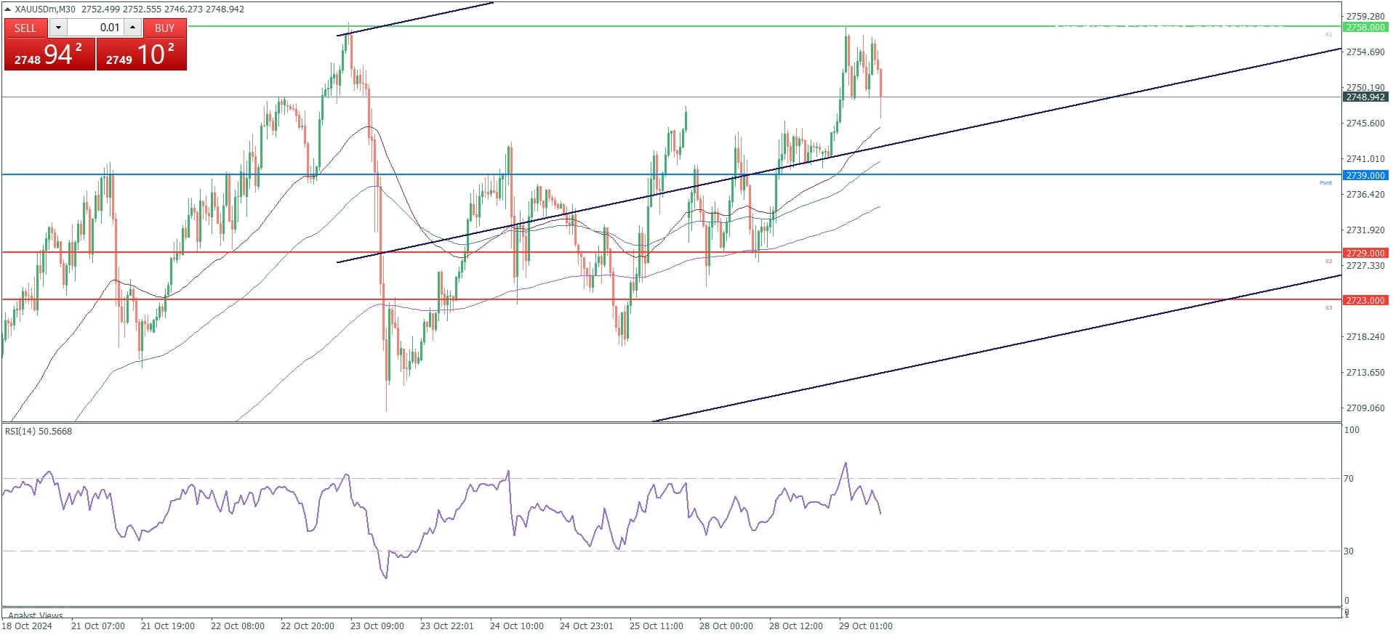Screen dimensions: 1393x635
Task: Click the 23 Oct 09:00 time label
Action: tap(377, 626)
